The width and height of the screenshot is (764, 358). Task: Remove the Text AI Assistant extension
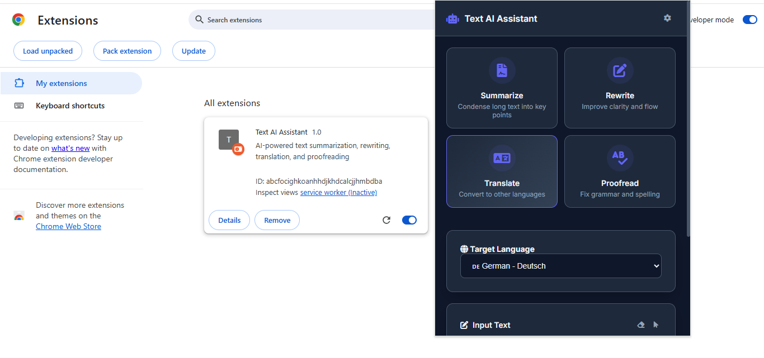[277, 220]
